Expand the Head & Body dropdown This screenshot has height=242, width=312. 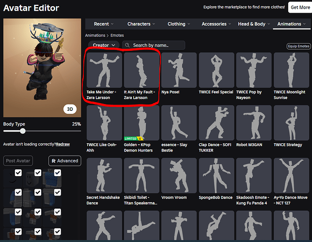click(254, 24)
